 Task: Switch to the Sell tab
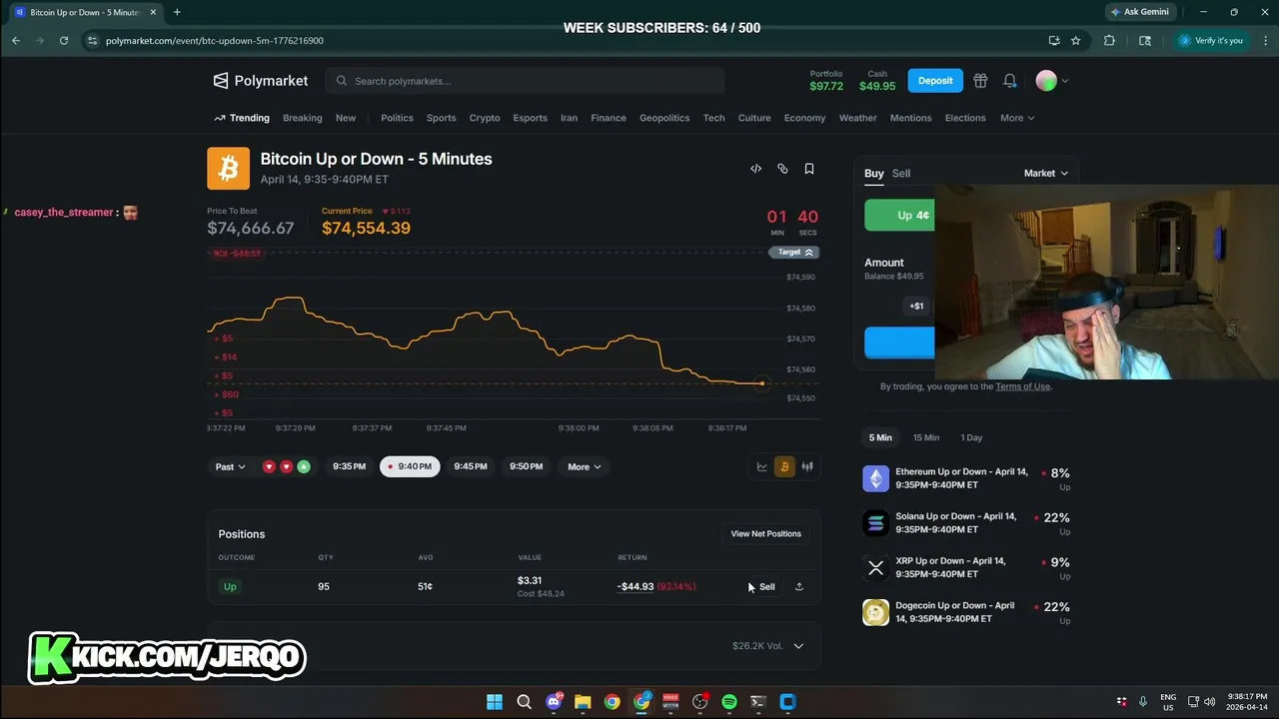tap(901, 173)
